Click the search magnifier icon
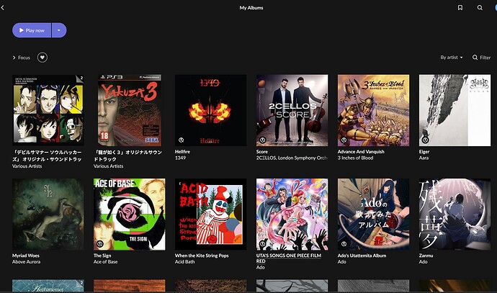This screenshot has width=497, height=293. tap(480, 8)
